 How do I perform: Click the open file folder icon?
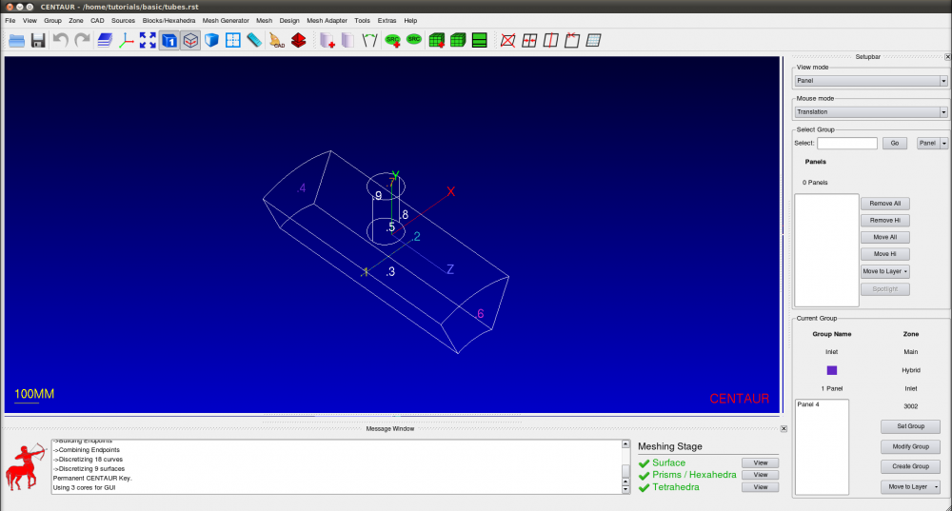click(16, 41)
